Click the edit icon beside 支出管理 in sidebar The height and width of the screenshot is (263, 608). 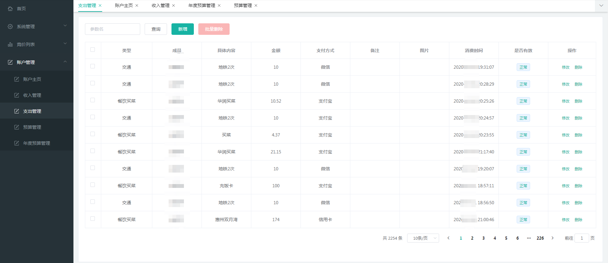(x=17, y=111)
